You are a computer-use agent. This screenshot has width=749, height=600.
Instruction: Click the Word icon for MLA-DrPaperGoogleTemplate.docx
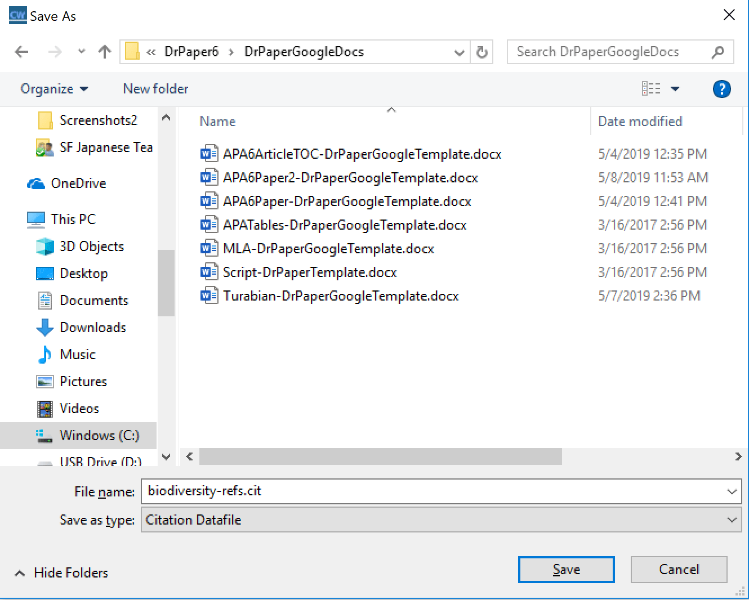point(209,249)
